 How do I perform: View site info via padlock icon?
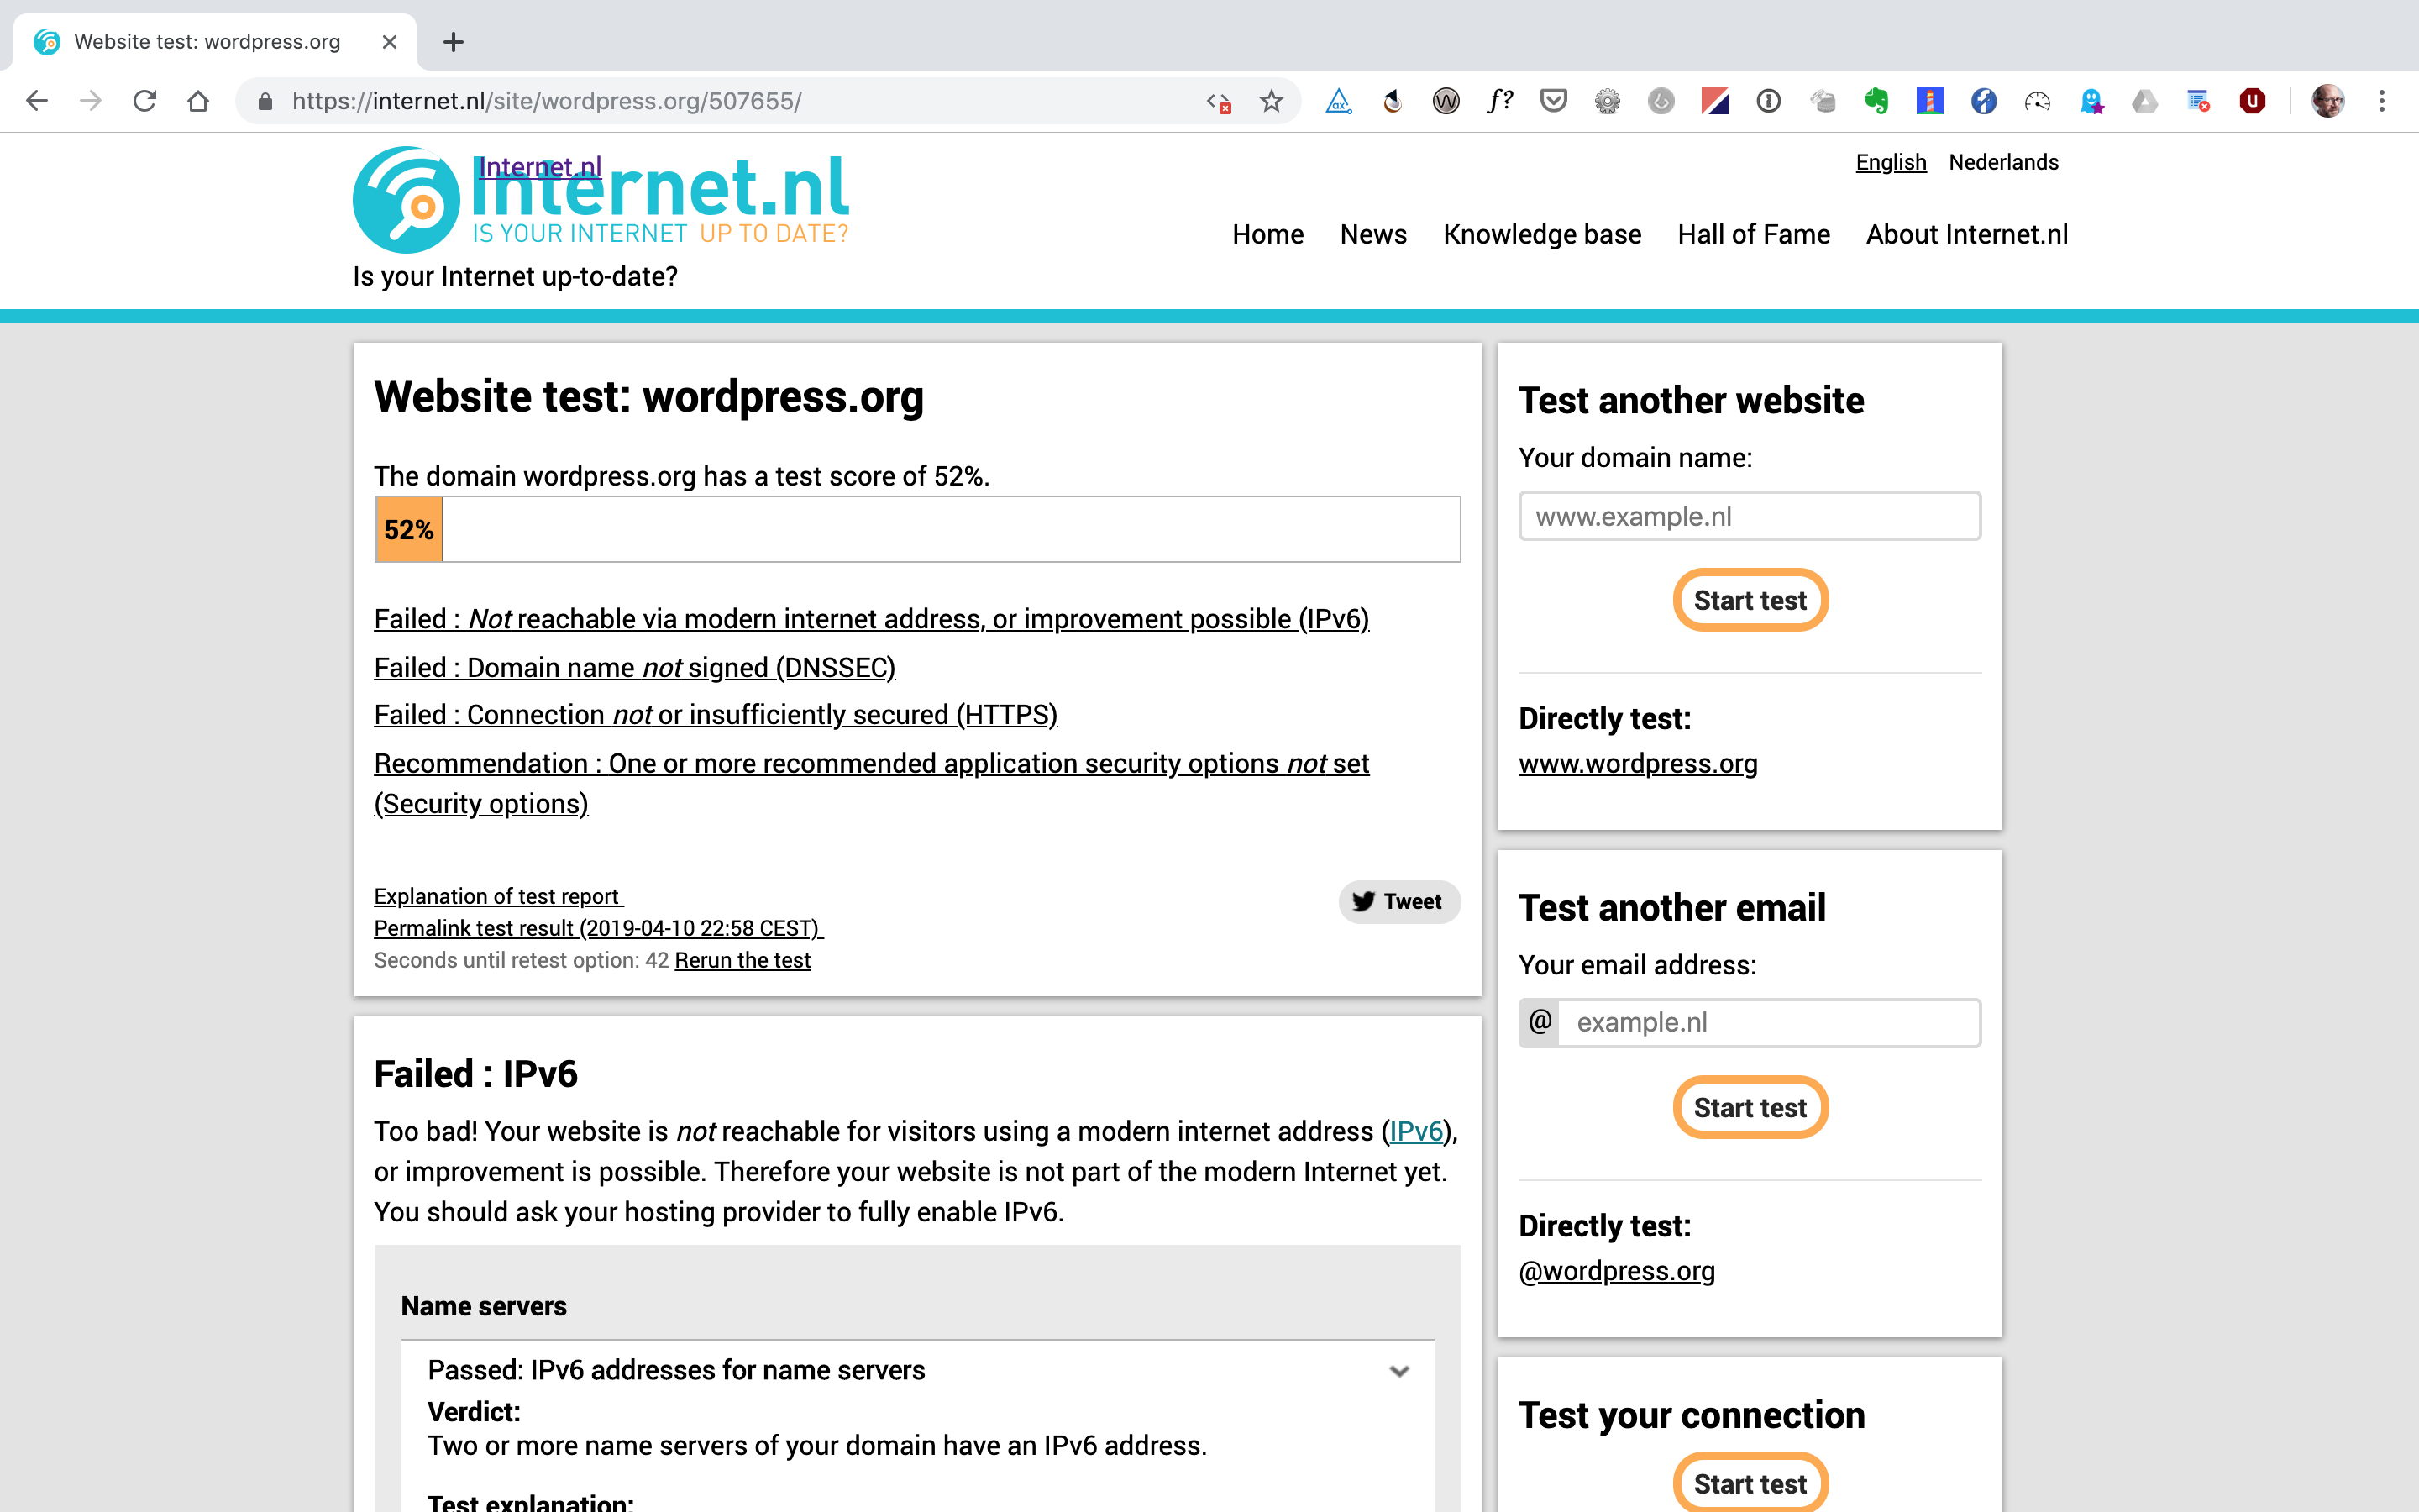pyautogui.click(x=265, y=101)
